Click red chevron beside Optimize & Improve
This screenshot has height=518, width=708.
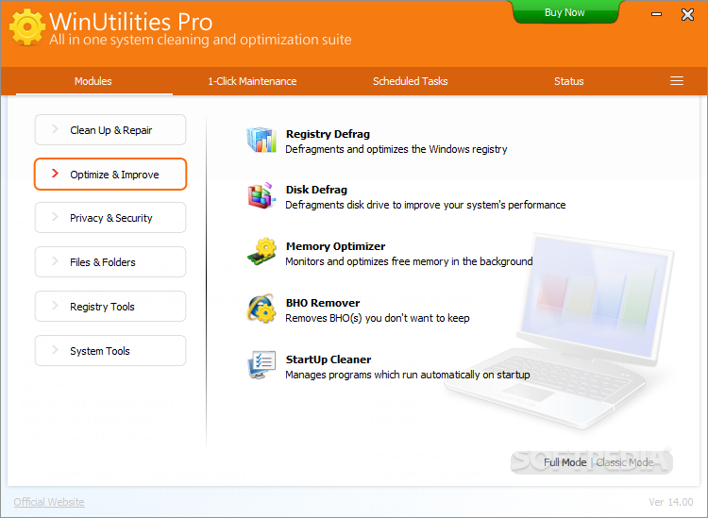tap(55, 174)
